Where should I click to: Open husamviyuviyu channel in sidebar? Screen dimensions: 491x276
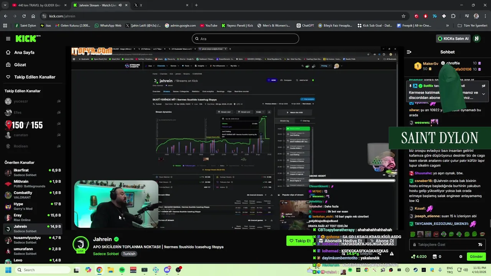(x=33, y=240)
